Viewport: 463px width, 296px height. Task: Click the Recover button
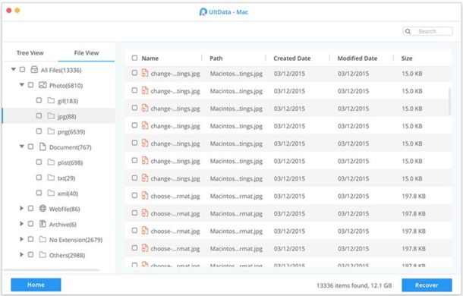click(427, 285)
